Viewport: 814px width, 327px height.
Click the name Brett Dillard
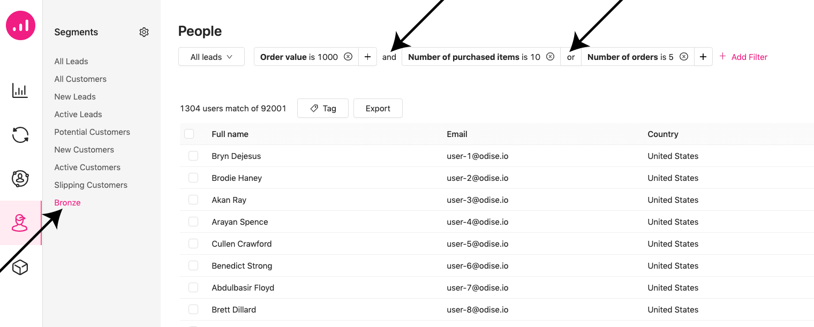(234, 309)
